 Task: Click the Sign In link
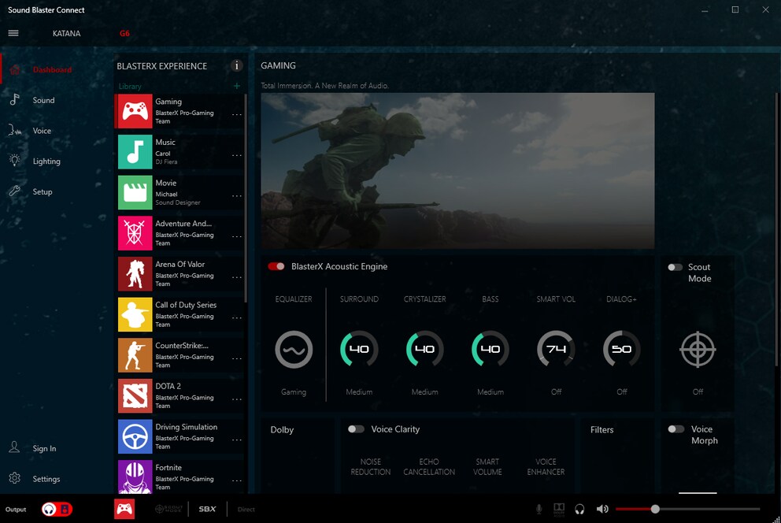44,448
